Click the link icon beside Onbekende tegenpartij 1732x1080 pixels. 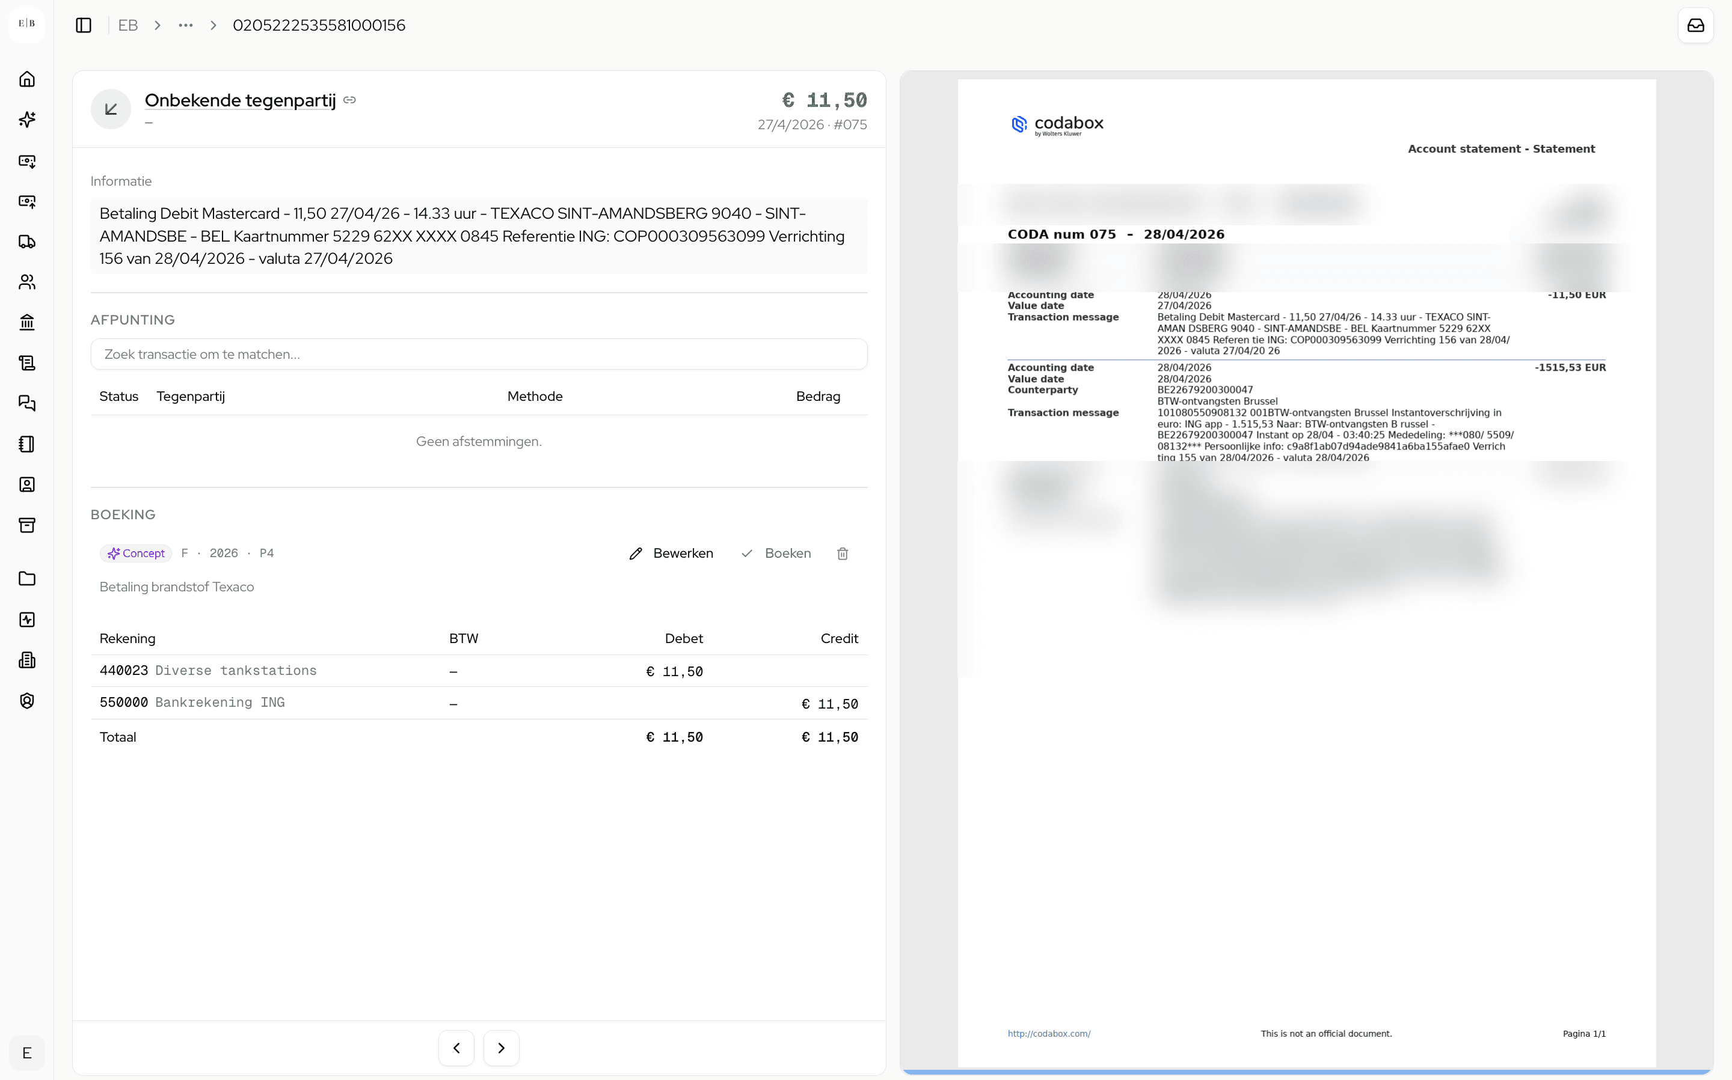coord(349,100)
